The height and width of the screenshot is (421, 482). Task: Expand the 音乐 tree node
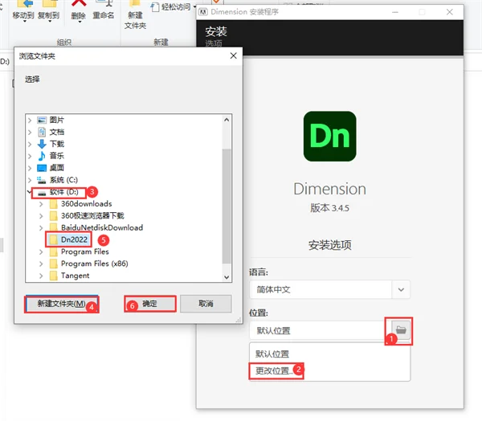point(30,156)
